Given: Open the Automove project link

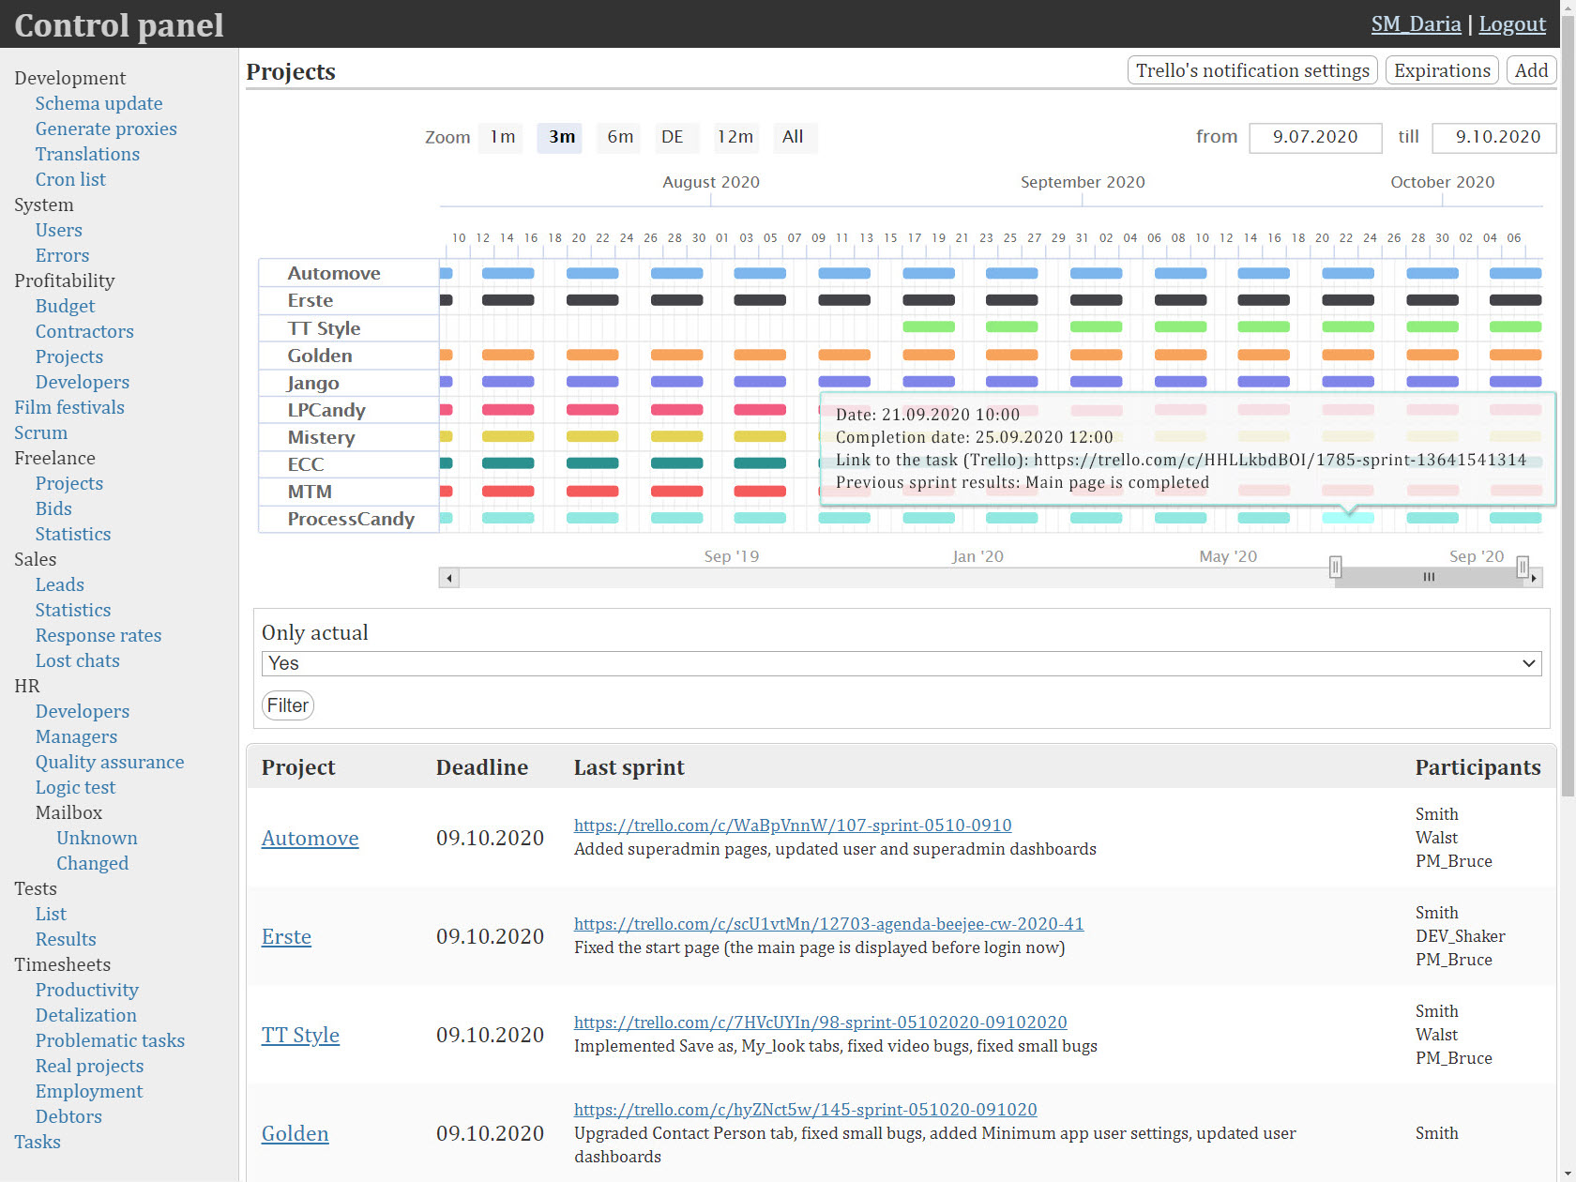Looking at the screenshot, I should tap(310, 838).
